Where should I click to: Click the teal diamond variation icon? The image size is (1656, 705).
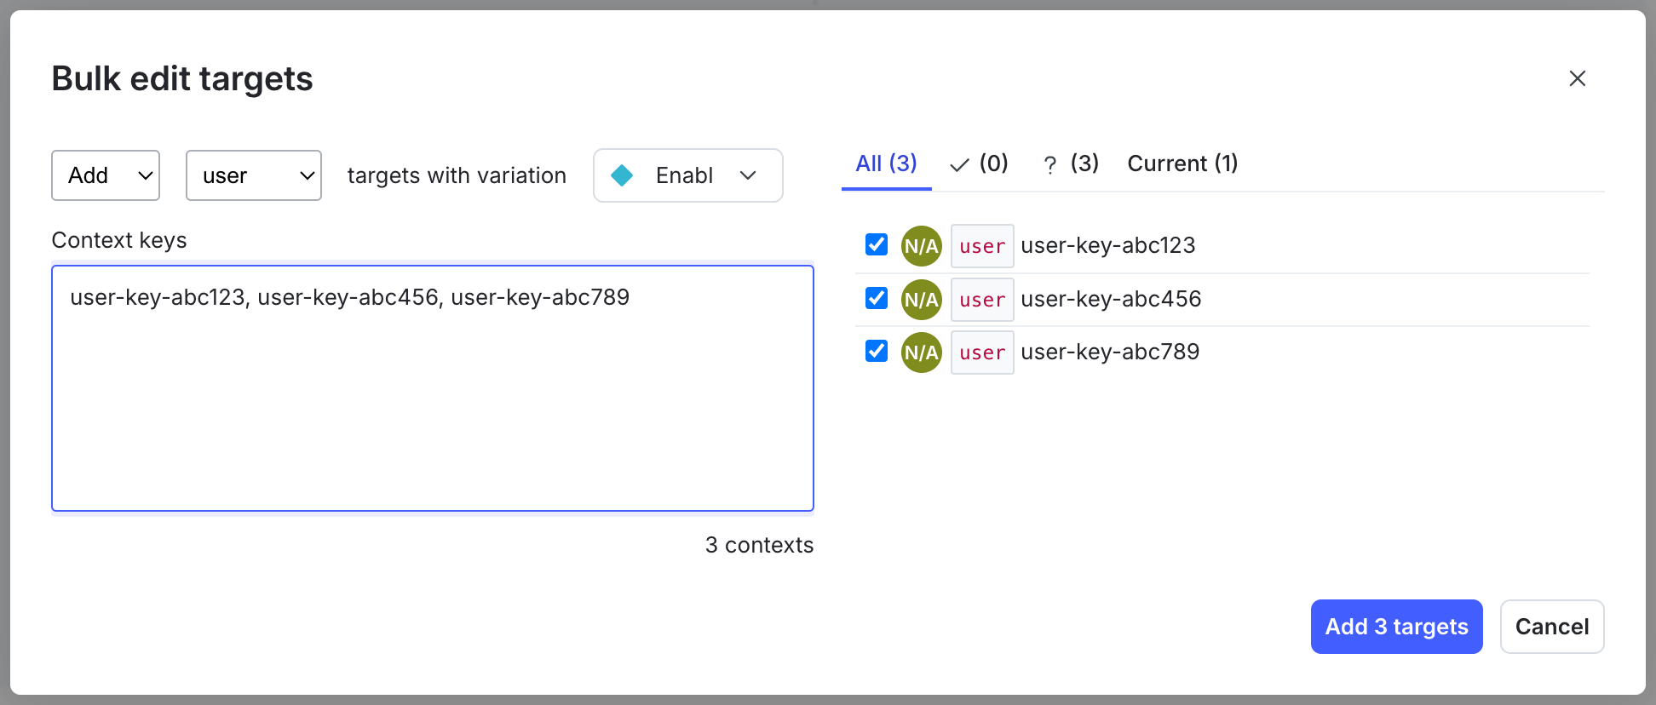coord(623,175)
